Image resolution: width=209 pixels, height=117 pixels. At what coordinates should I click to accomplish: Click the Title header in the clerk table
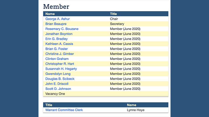click(49, 105)
